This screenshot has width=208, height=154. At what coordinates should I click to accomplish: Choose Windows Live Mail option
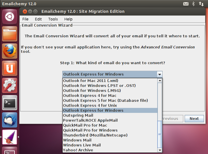[x=110, y=145]
